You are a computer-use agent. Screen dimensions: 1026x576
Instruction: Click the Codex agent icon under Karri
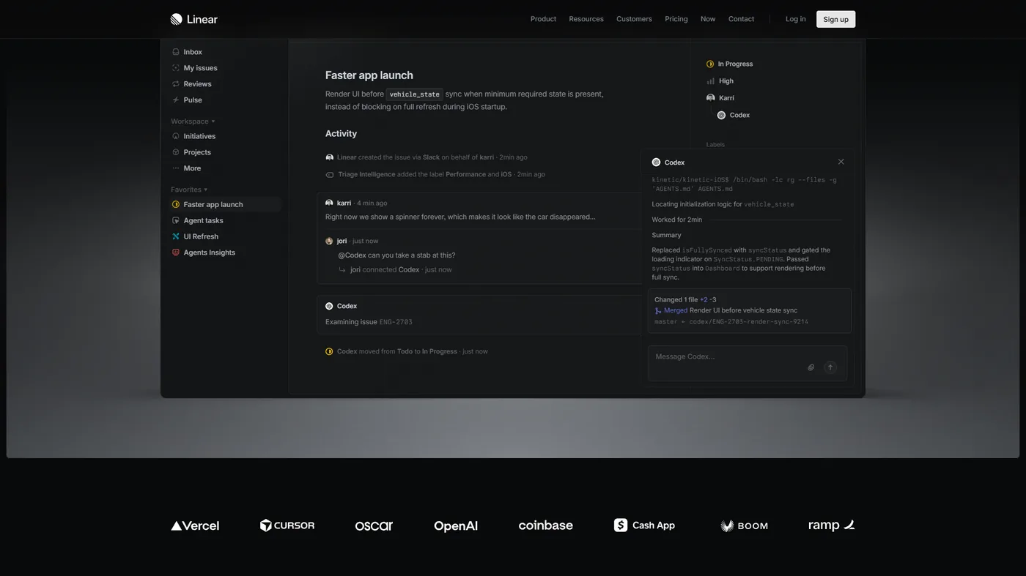[x=721, y=116]
